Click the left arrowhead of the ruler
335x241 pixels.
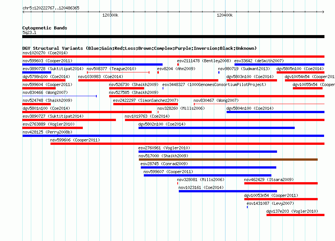click(x=23, y=12)
